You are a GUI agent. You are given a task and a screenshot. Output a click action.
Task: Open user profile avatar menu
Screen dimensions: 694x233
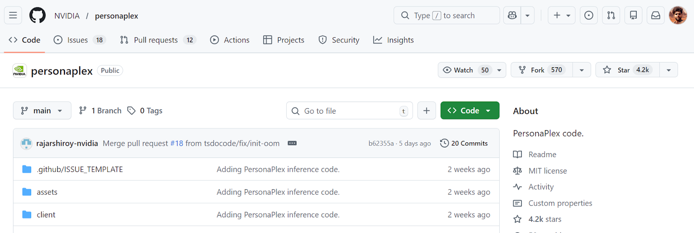point(678,16)
